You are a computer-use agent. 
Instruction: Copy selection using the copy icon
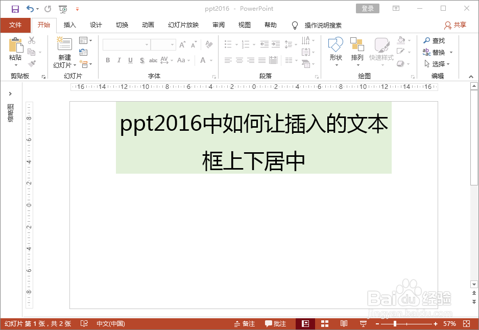point(32,52)
